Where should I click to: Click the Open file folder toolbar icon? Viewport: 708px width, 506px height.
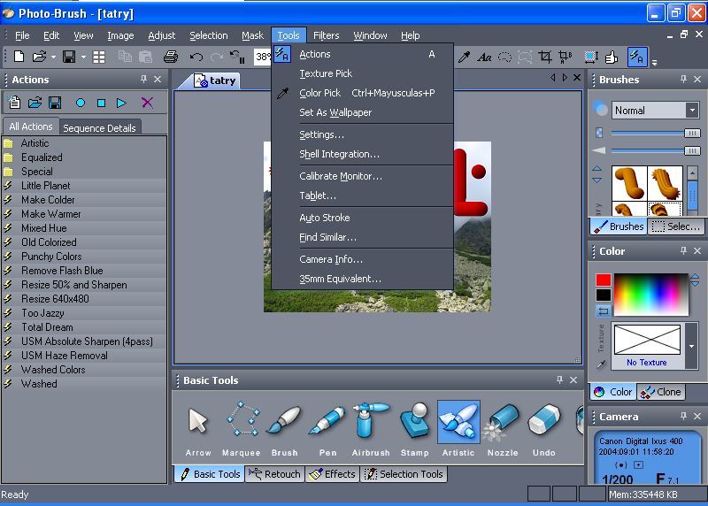(39, 57)
